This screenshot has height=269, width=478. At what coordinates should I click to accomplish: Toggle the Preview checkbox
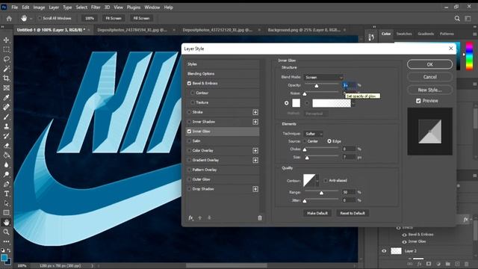(418, 101)
